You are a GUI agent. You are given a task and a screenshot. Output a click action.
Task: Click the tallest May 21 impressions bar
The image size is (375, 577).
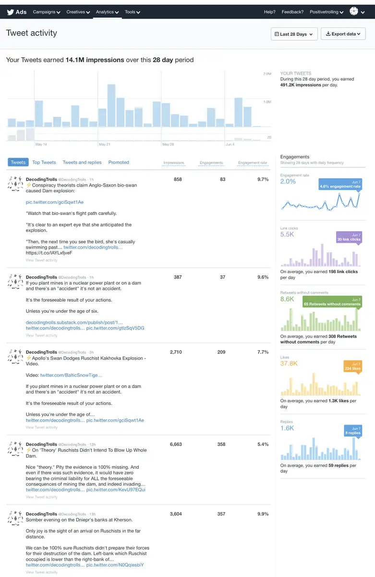click(111, 106)
